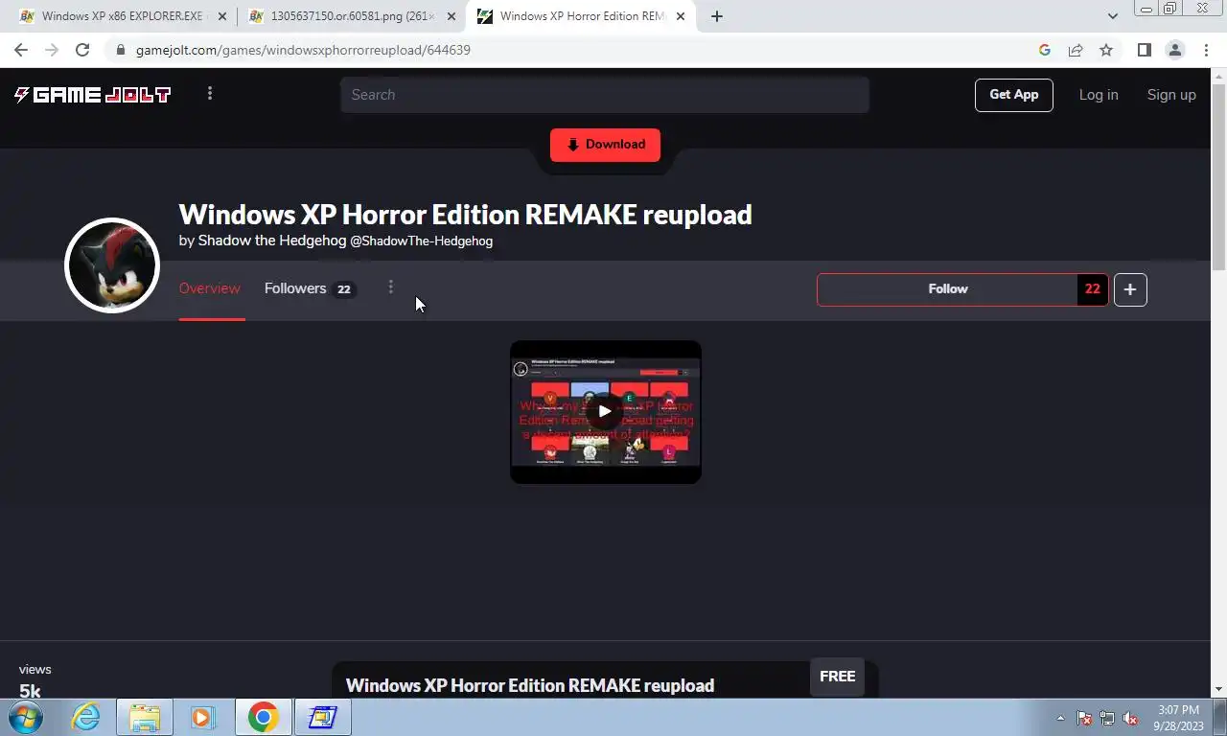Viewport: 1227px width, 736px height.
Task: Click the FREE price badge
Action: click(x=837, y=677)
